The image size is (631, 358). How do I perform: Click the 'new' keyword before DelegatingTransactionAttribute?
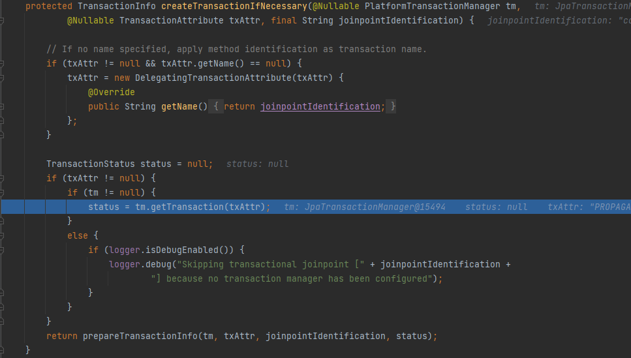point(122,78)
